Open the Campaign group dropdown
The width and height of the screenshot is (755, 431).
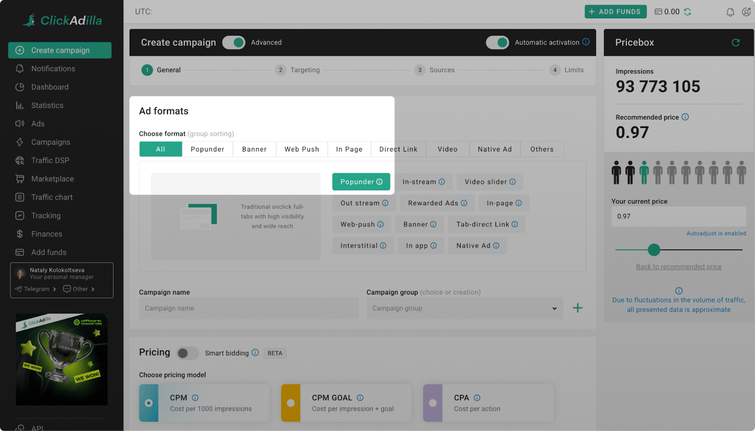click(x=465, y=308)
